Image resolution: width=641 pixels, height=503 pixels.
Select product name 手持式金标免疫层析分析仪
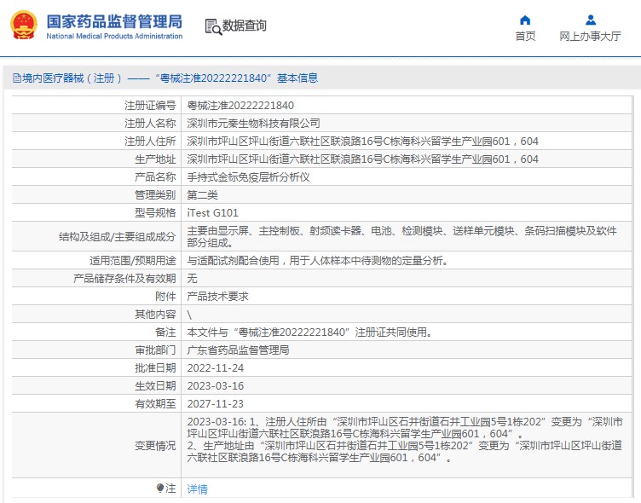(248, 177)
